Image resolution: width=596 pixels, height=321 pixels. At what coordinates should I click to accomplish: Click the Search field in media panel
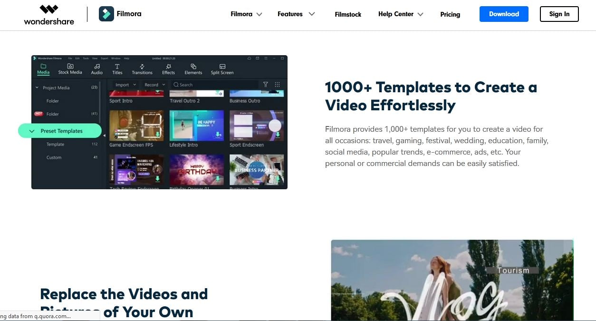point(214,85)
